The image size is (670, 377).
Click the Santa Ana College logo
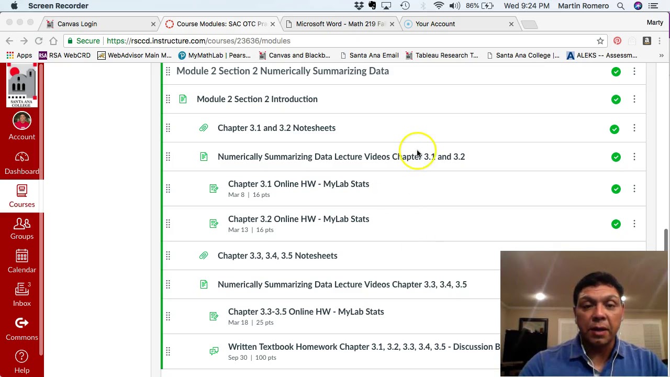point(21,85)
